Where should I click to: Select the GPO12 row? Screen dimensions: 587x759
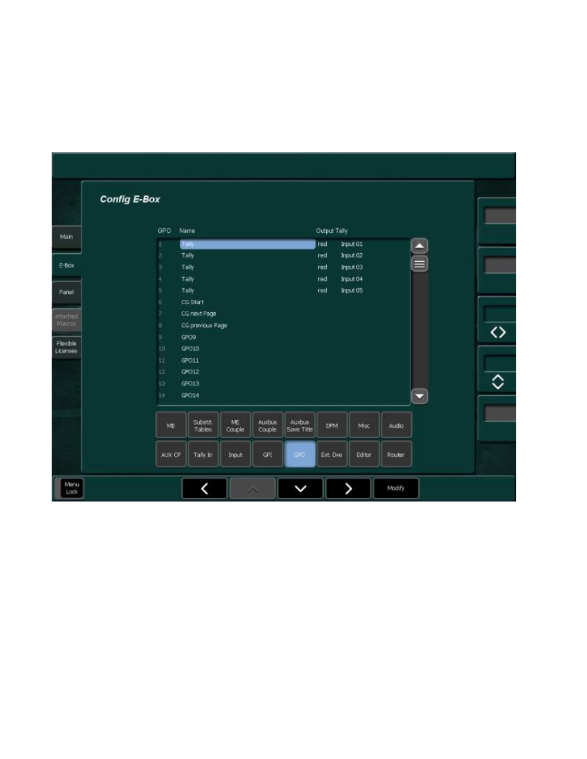pyautogui.click(x=284, y=372)
